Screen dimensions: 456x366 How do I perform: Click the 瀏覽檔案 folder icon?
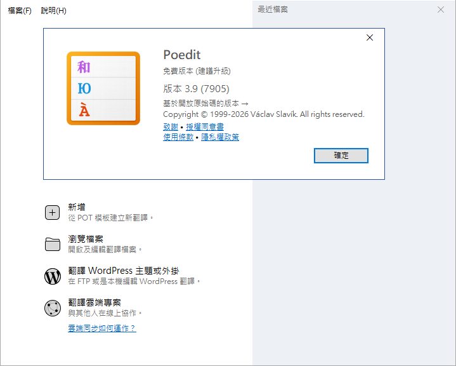(x=53, y=244)
